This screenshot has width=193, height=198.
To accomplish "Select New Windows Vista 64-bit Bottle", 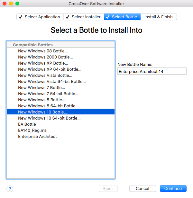I will click(52, 82).
